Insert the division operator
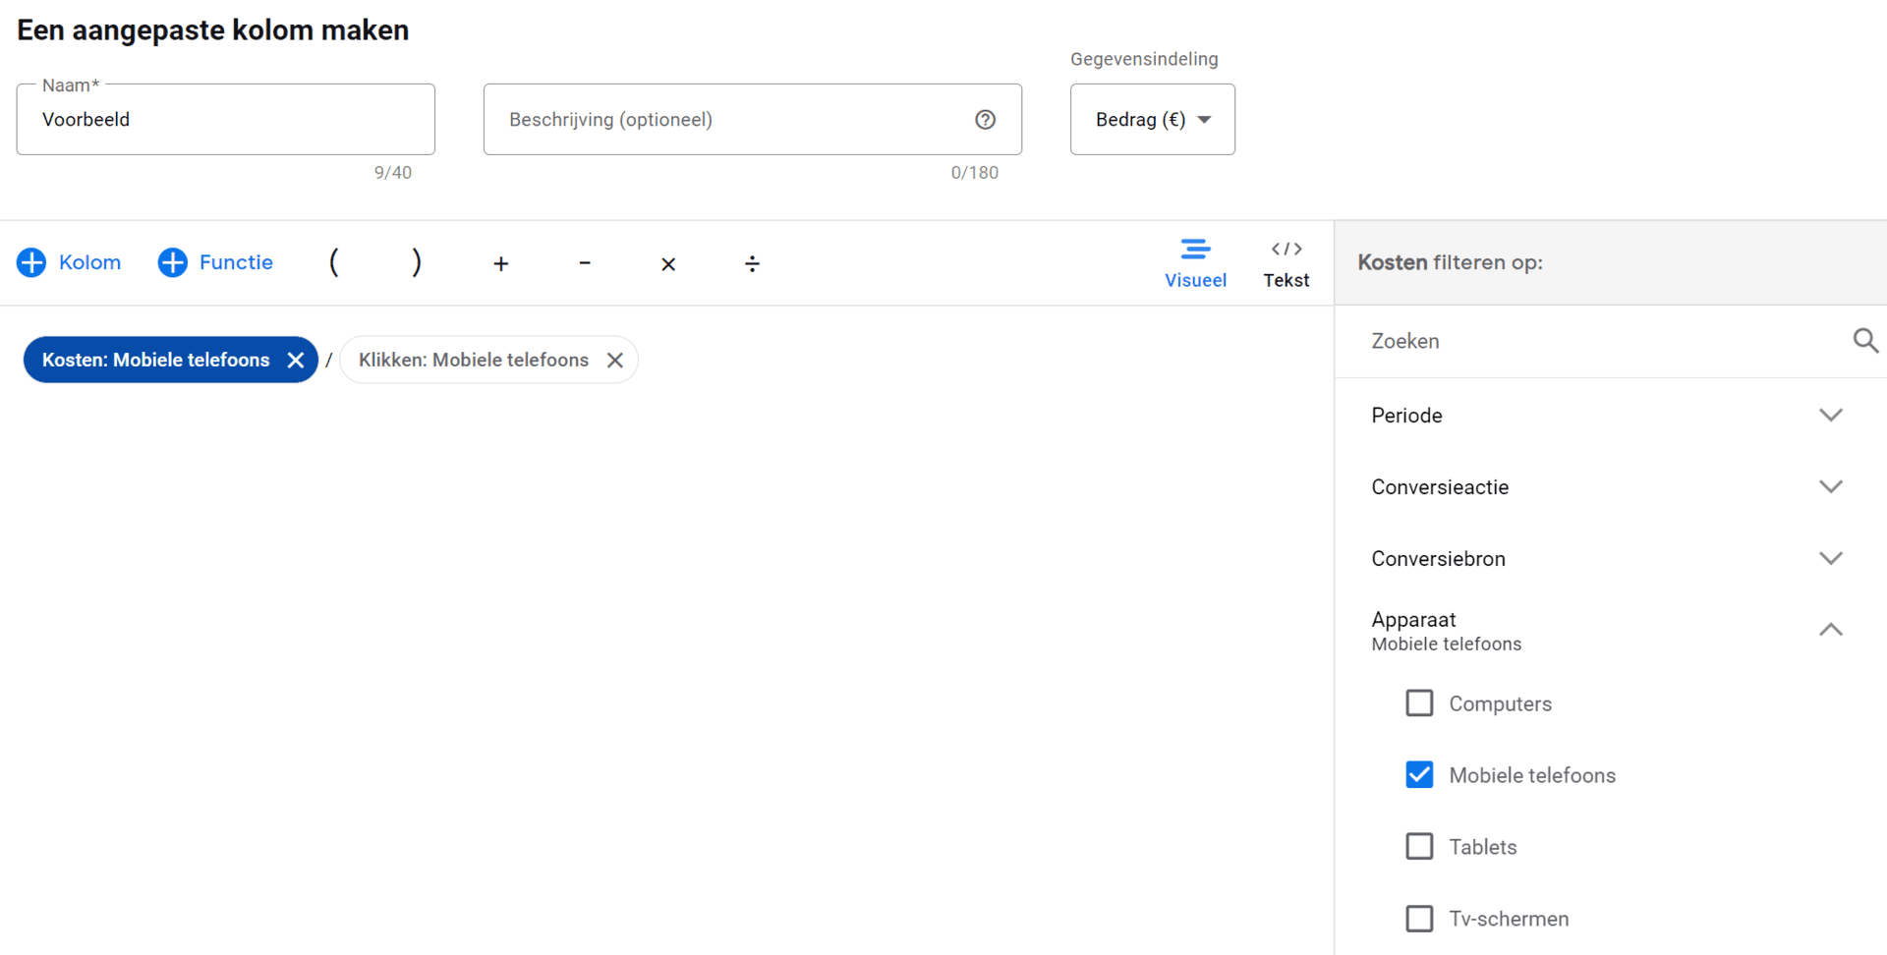This screenshot has width=1887, height=955. click(752, 263)
